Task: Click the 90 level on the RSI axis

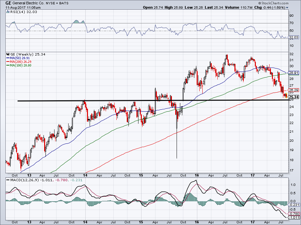Action: tap(291, 15)
